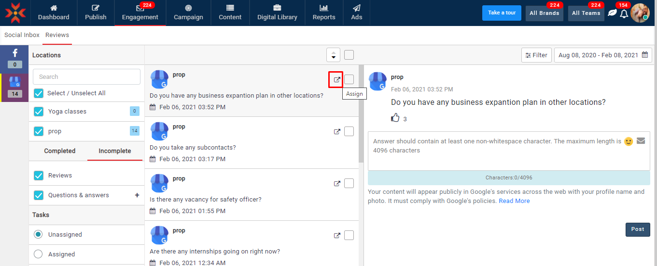This screenshot has height=266, width=657.
Task: Follow the Read More link
Action: point(514,201)
